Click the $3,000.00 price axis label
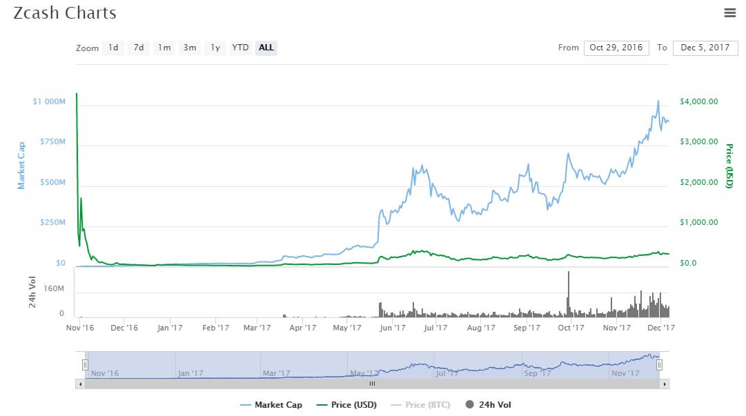Viewport: 746px width, 416px height. pos(699,141)
